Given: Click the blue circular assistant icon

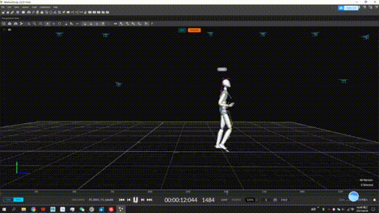Looking at the screenshot, I should coord(354,196).
